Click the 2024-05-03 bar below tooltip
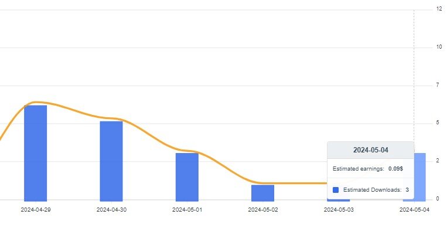 pos(339,201)
